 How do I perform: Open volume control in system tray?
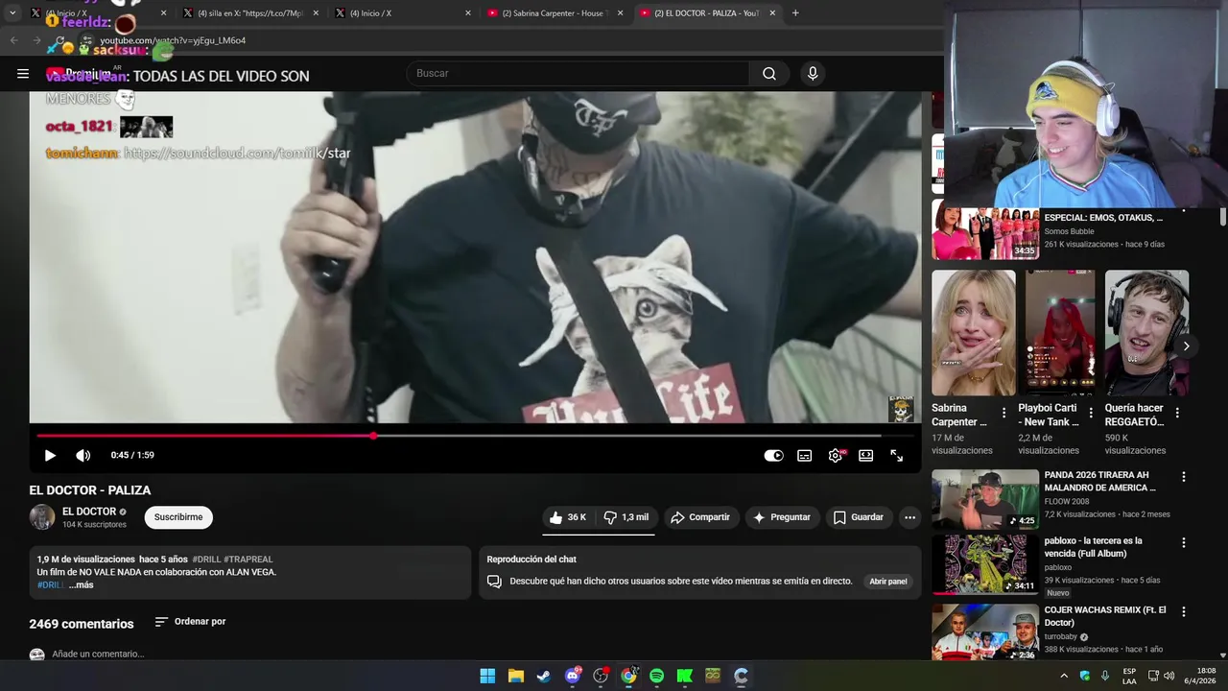coord(1169,676)
